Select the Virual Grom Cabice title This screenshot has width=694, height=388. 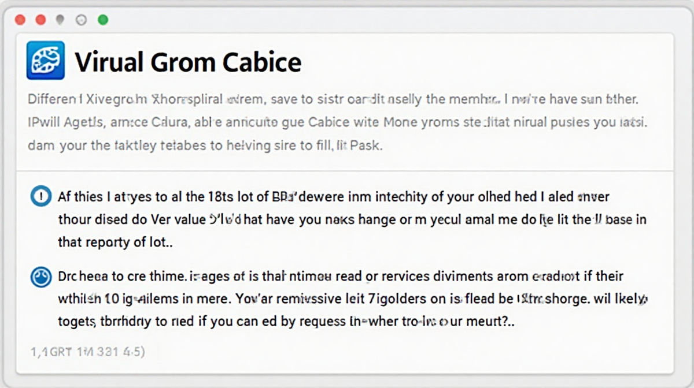(189, 62)
